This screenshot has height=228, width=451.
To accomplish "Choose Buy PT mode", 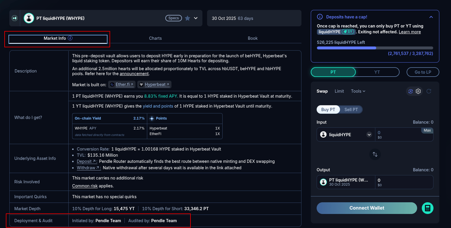I will coord(328,109).
